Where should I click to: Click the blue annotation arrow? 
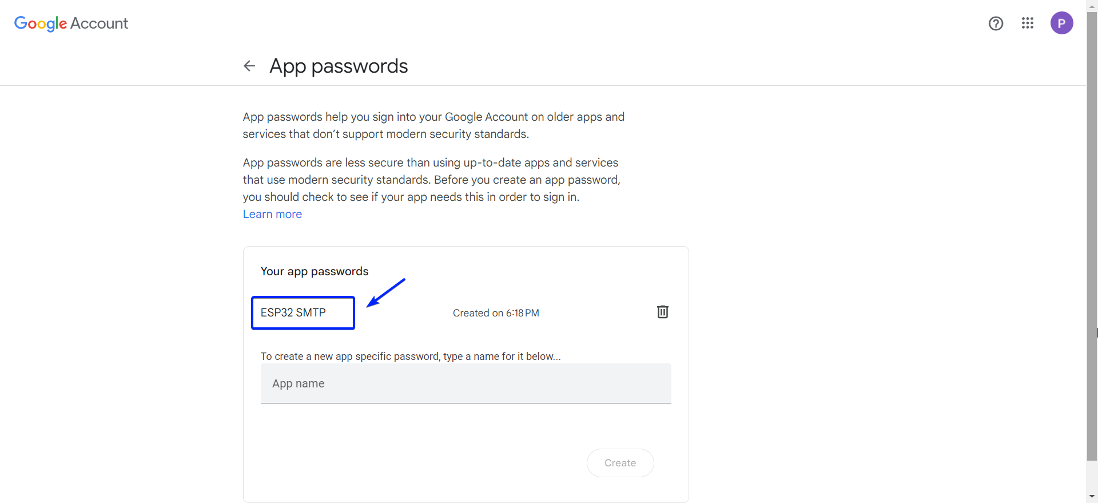(x=386, y=292)
